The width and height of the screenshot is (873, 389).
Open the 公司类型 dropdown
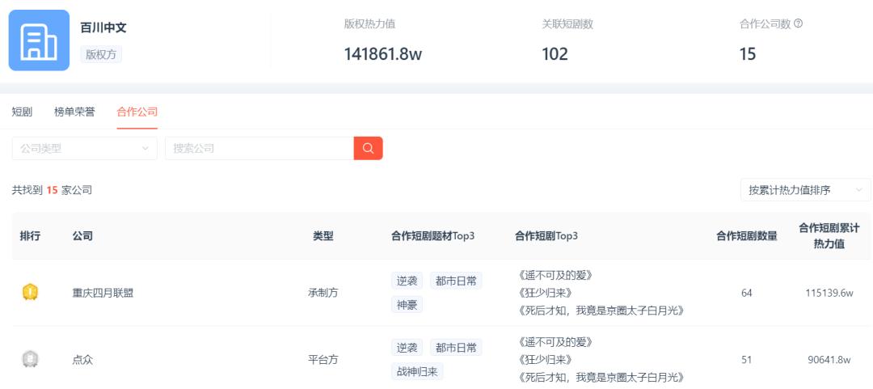[85, 148]
